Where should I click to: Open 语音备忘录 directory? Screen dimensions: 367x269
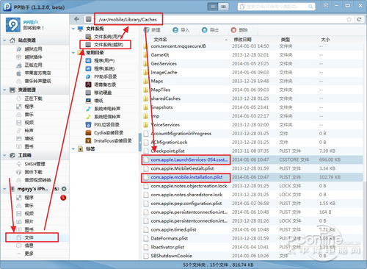105,85
